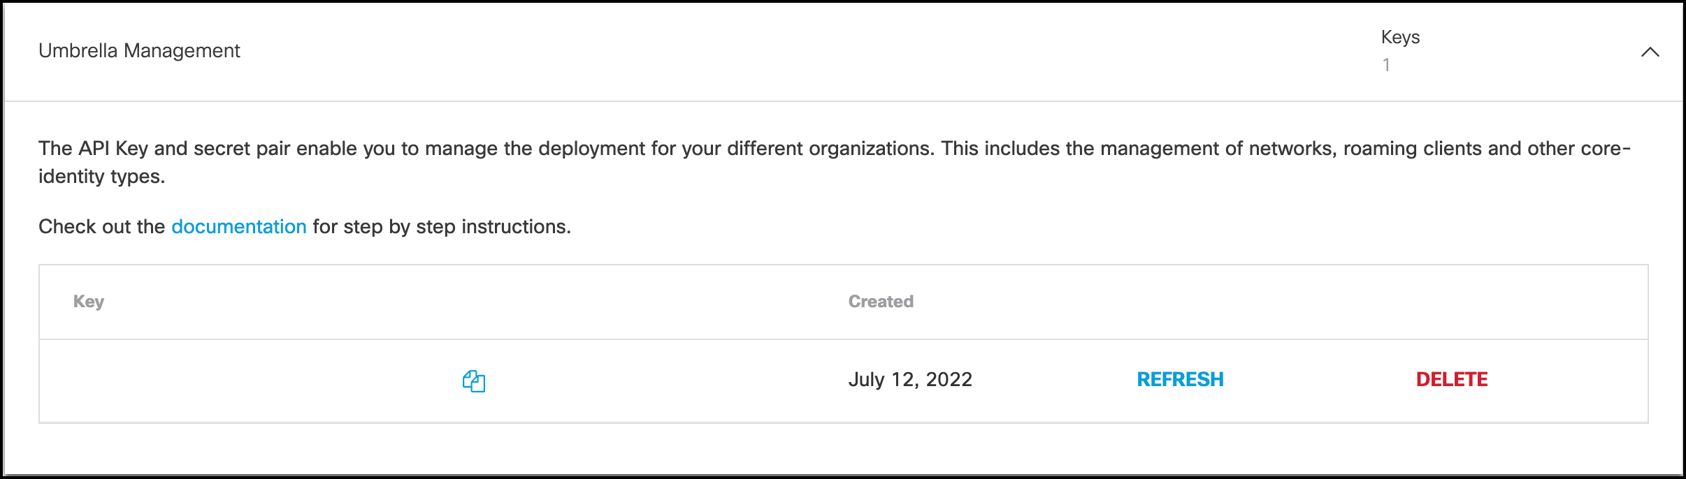The width and height of the screenshot is (1686, 479).
Task: Click the 'Check out the' text
Action: [x=101, y=226]
